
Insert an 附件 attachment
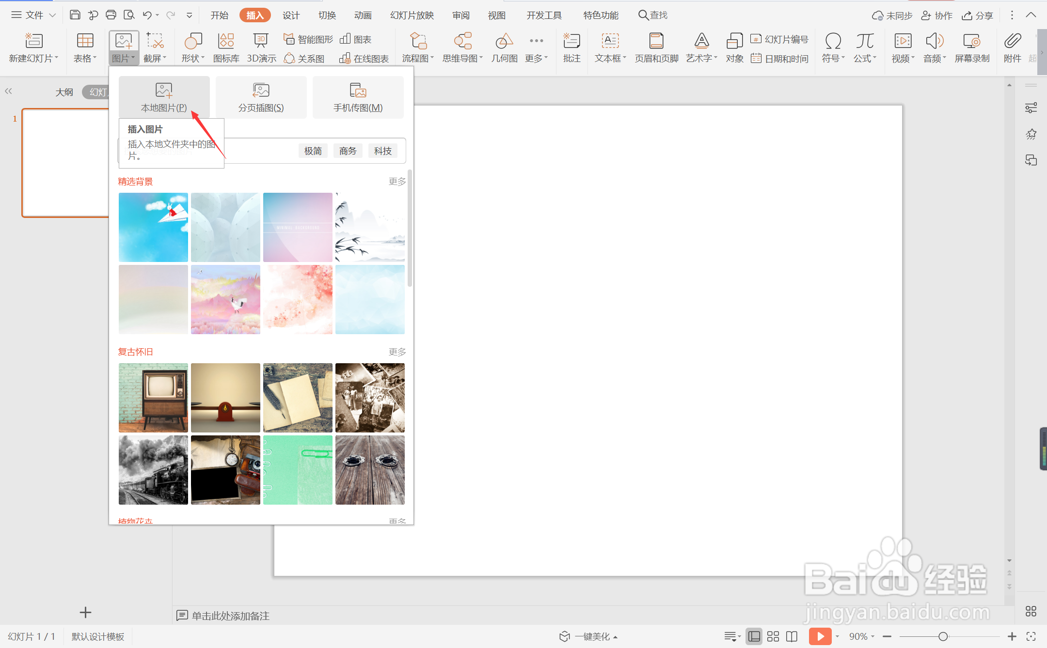pos(1012,47)
